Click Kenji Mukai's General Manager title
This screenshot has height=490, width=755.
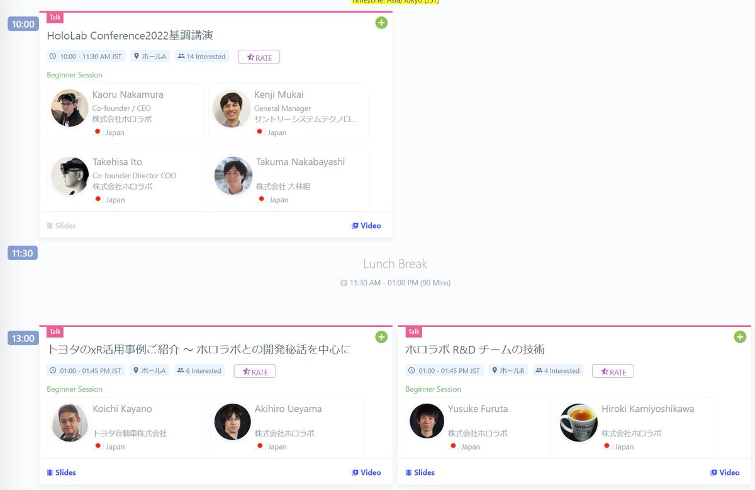pyautogui.click(x=282, y=108)
